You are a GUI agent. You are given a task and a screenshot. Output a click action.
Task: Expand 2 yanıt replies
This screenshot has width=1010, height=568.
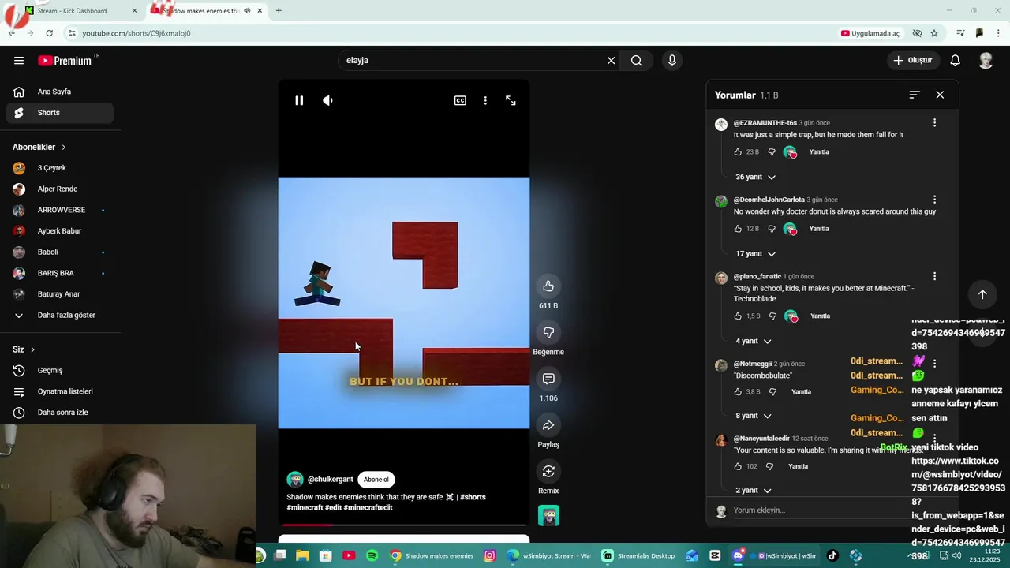pyautogui.click(x=754, y=491)
